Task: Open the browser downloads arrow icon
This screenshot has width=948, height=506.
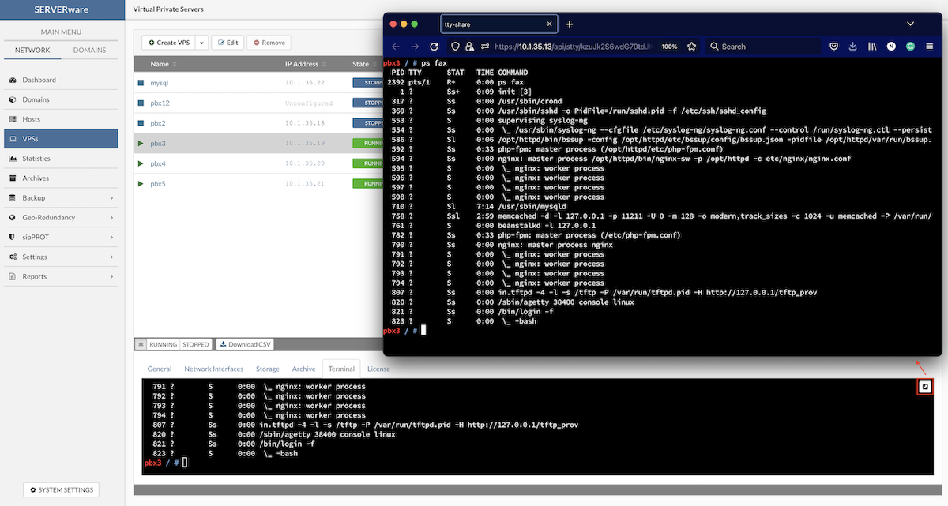Action: (853, 47)
